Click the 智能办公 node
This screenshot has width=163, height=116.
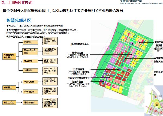[30, 42]
